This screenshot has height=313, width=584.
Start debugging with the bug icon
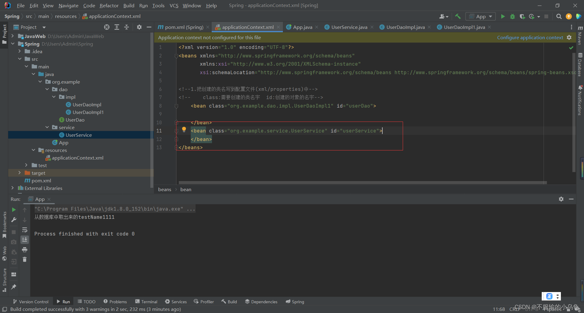point(513,16)
